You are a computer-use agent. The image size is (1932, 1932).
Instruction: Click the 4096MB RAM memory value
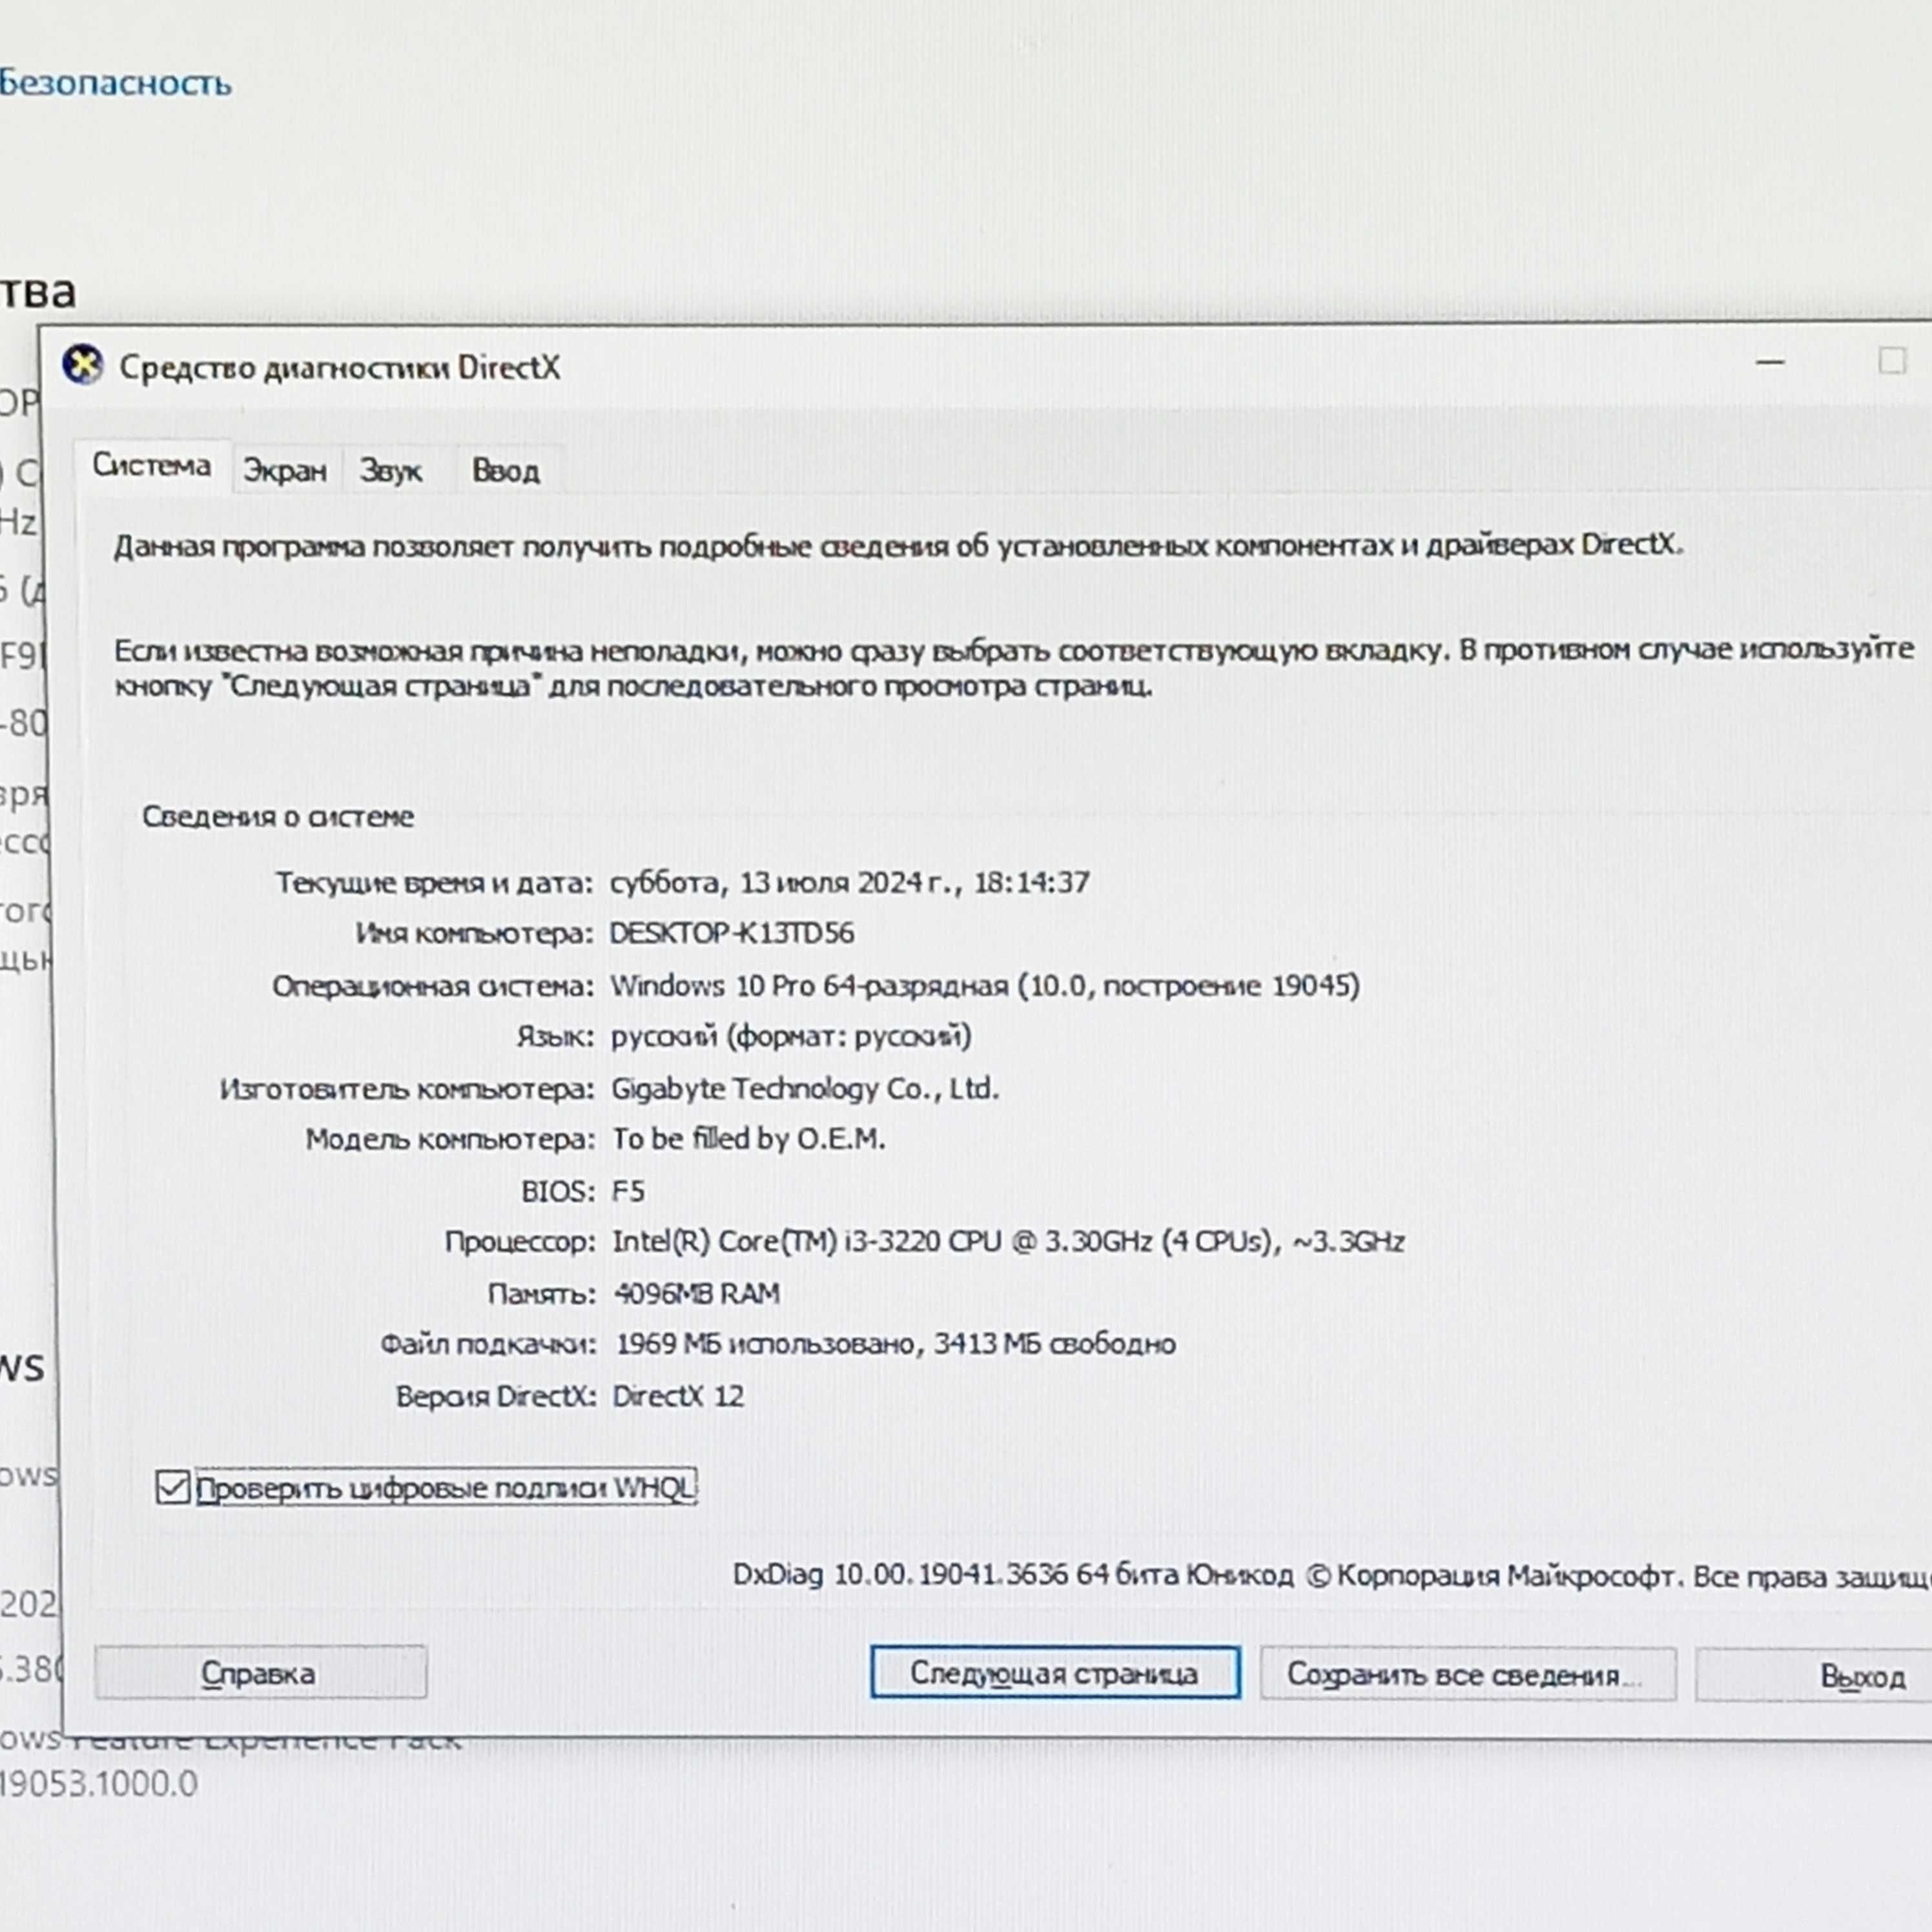coord(697,1293)
